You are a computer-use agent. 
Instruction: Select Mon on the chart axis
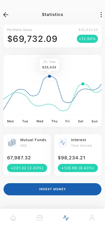[11, 121]
